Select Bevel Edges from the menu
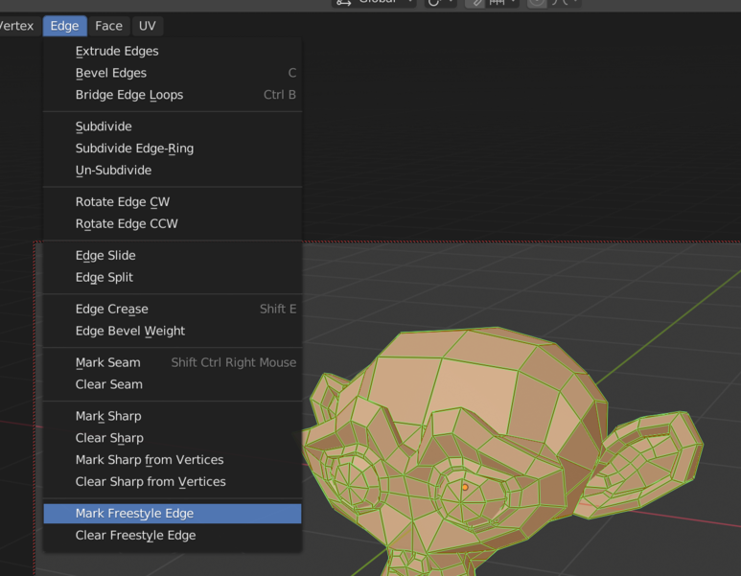This screenshot has width=741, height=576. [x=173, y=73]
